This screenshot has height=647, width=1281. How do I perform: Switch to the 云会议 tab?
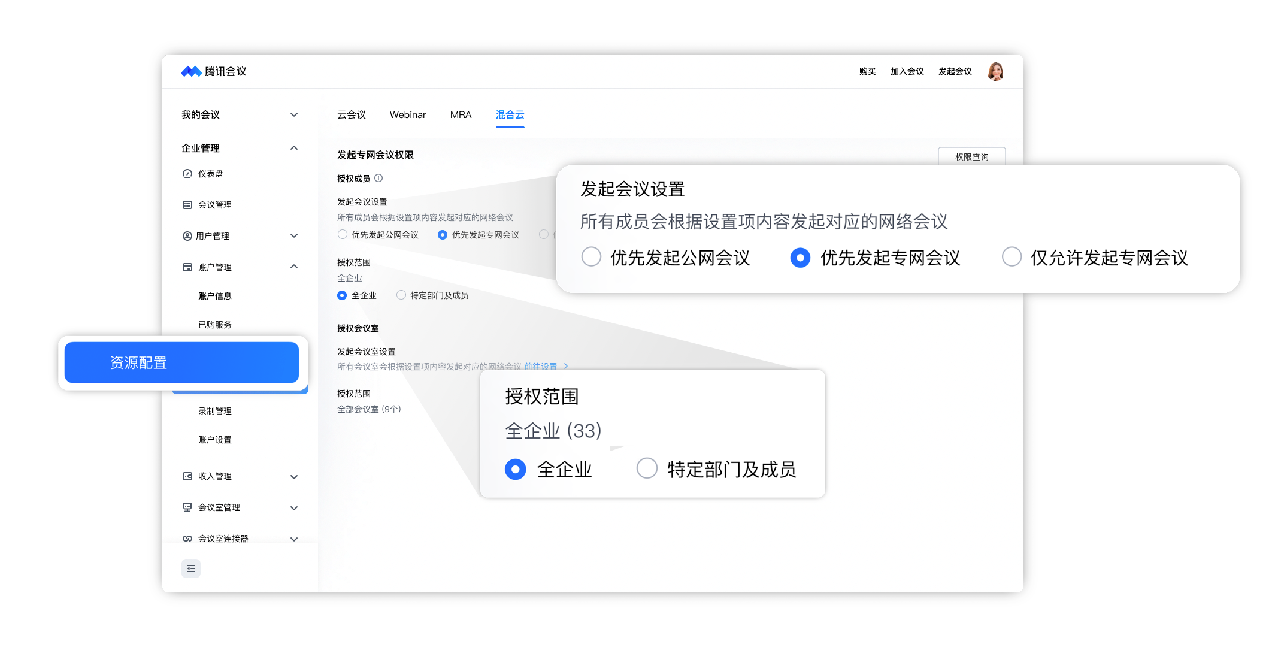pyautogui.click(x=352, y=114)
